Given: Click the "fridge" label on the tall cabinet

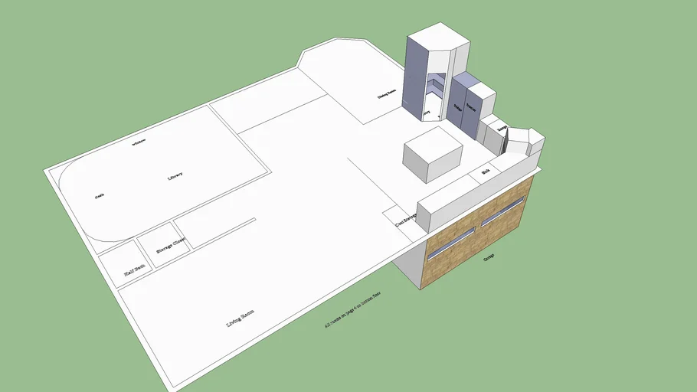Looking at the screenshot, I should [x=457, y=107].
